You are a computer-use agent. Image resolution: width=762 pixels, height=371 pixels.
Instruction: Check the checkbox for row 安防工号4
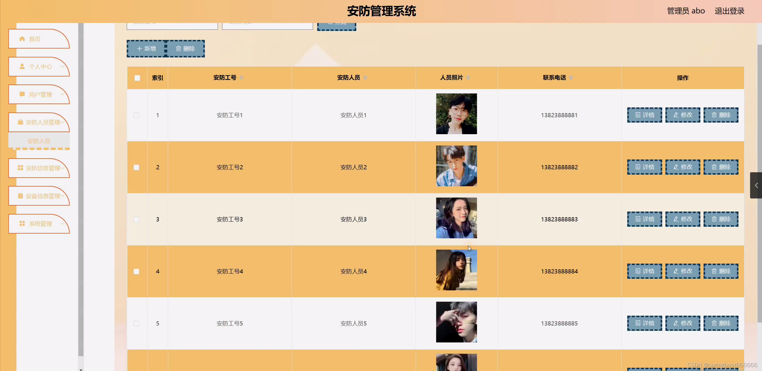pyautogui.click(x=136, y=271)
